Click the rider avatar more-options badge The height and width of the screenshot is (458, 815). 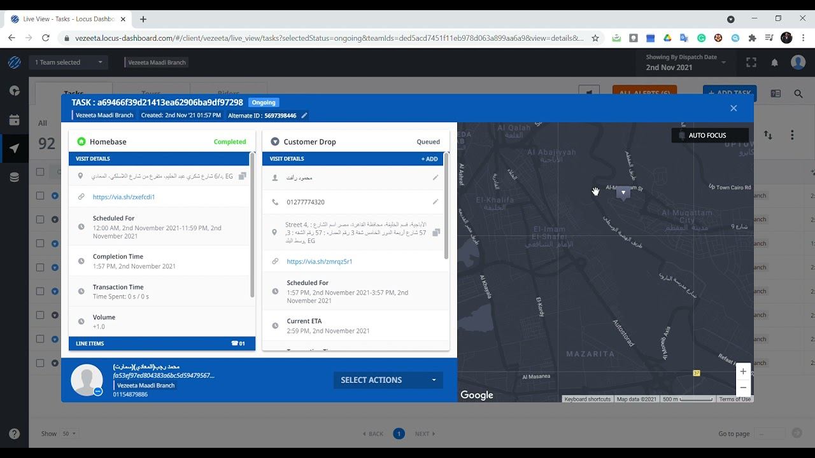pyautogui.click(x=98, y=392)
